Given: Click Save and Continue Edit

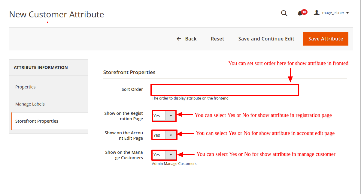Looking at the screenshot, I should pyautogui.click(x=266, y=39).
